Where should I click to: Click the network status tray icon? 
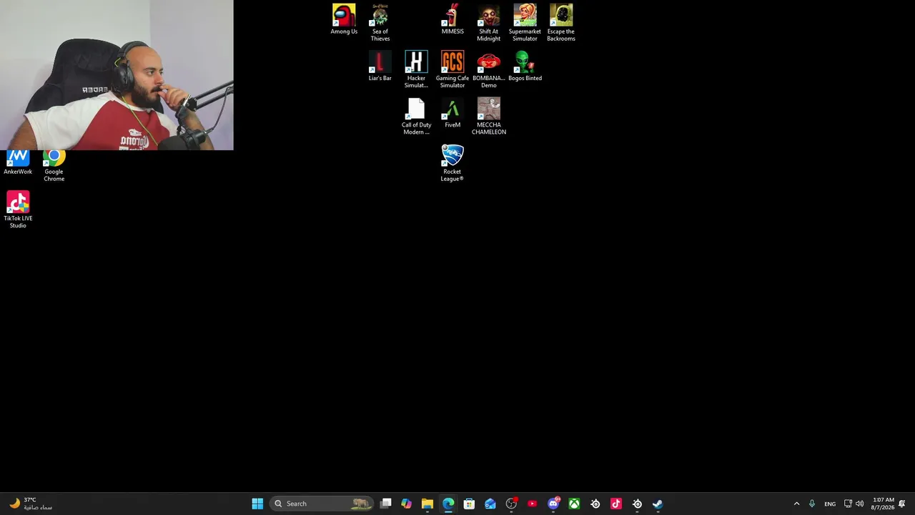848,504
